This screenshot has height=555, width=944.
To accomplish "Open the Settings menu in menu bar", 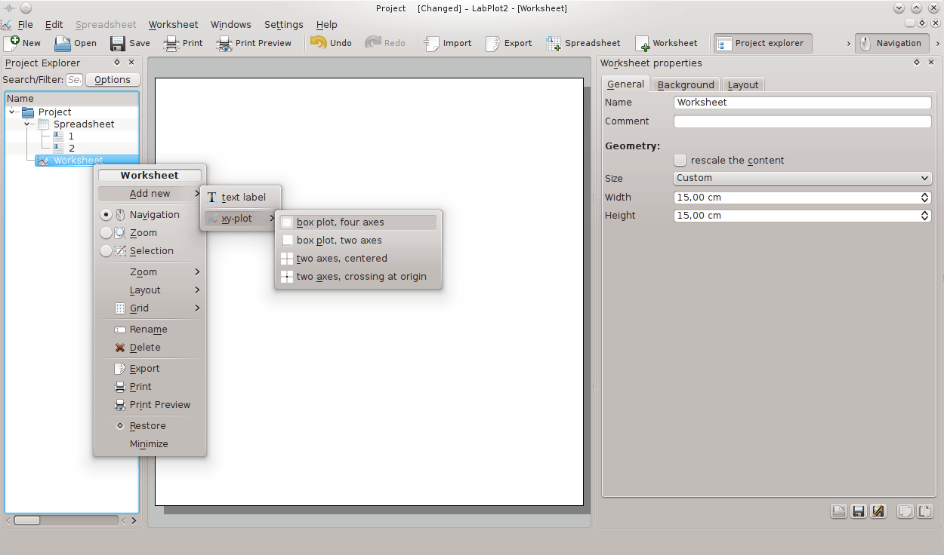I will click(283, 24).
